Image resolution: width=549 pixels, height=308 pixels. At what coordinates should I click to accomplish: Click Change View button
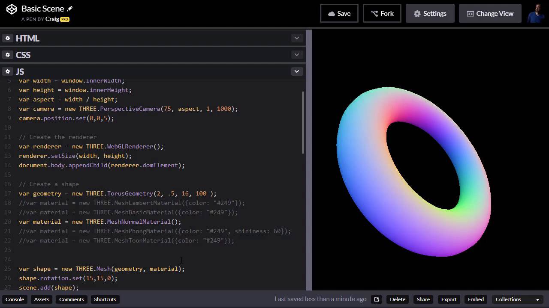(x=490, y=14)
